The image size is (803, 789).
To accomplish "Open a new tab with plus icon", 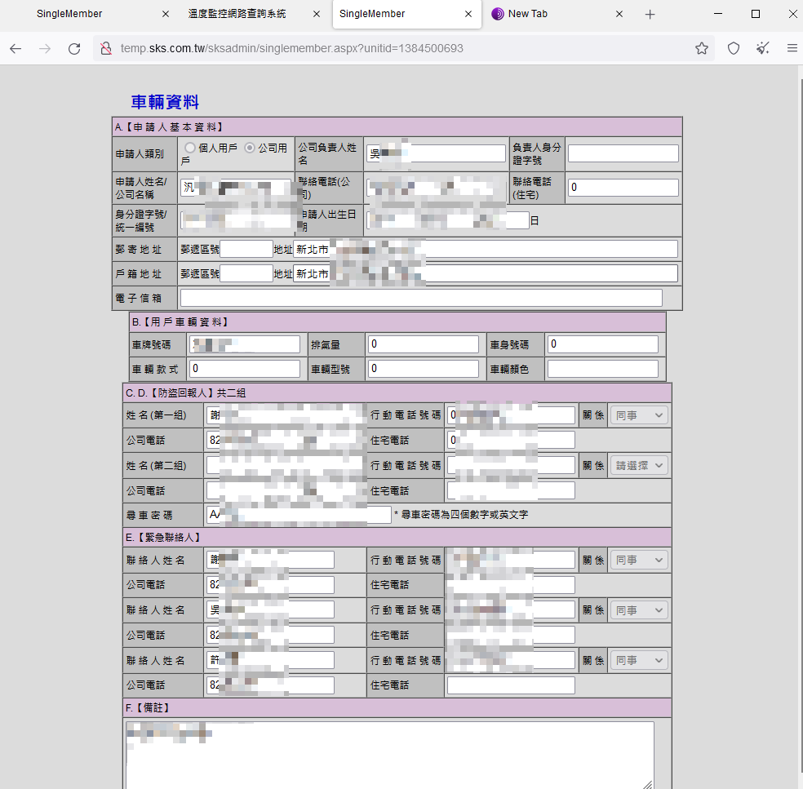I will [x=650, y=15].
